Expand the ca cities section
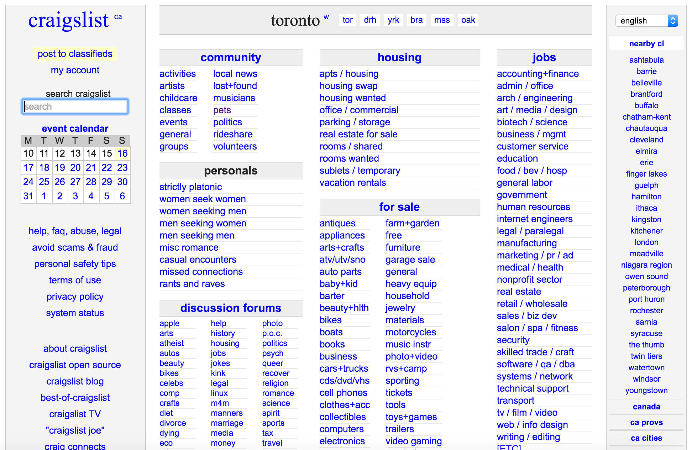The image size is (692, 450). (x=646, y=438)
